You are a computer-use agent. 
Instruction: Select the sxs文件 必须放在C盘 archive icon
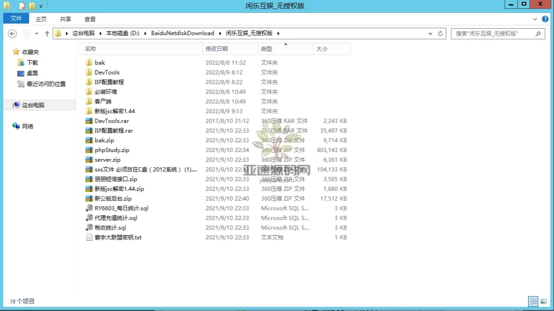pyautogui.click(x=89, y=169)
